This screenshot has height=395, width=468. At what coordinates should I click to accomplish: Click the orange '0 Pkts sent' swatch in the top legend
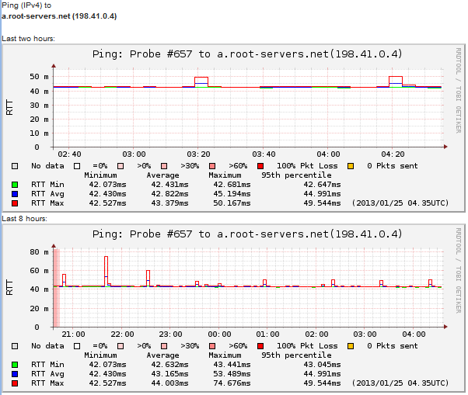tap(350, 166)
